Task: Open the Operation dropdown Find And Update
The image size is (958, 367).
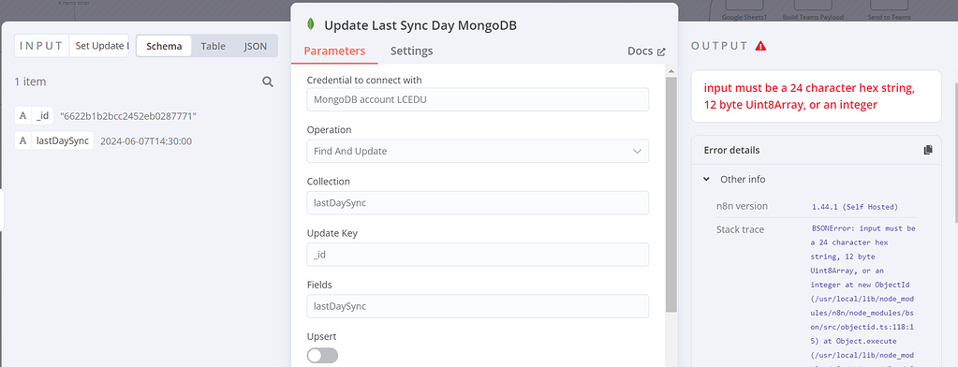Action: click(x=478, y=151)
